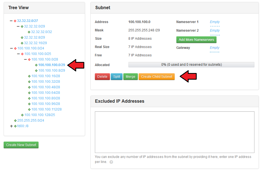
Task: Open the 32.32.32.0/32 subnet
Action: tap(42, 32)
